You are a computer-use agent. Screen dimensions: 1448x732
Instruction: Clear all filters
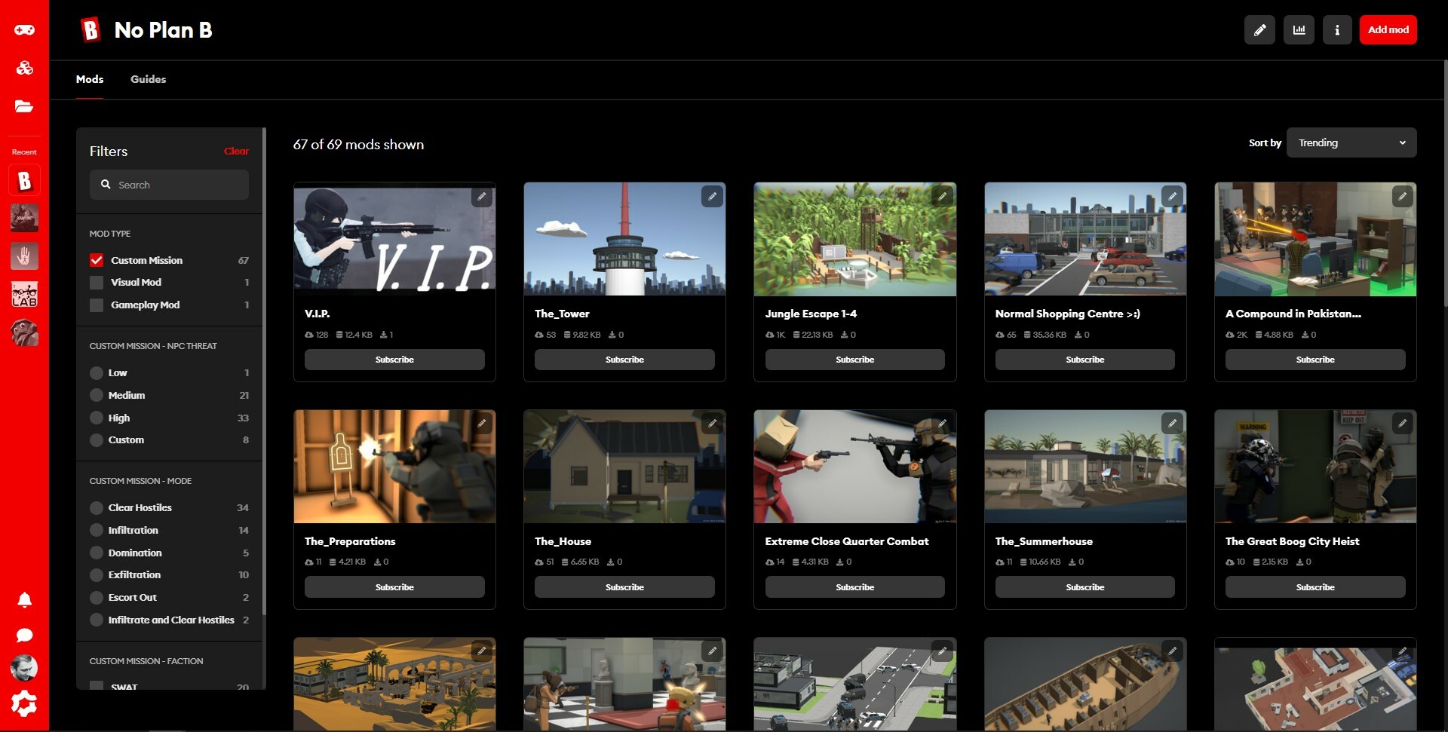click(x=236, y=152)
